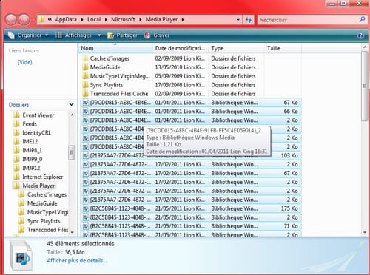Image resolution: width=370 pixels, height=275 pixels.
Task: Click Local in the address path
Action: click(94, 19)
